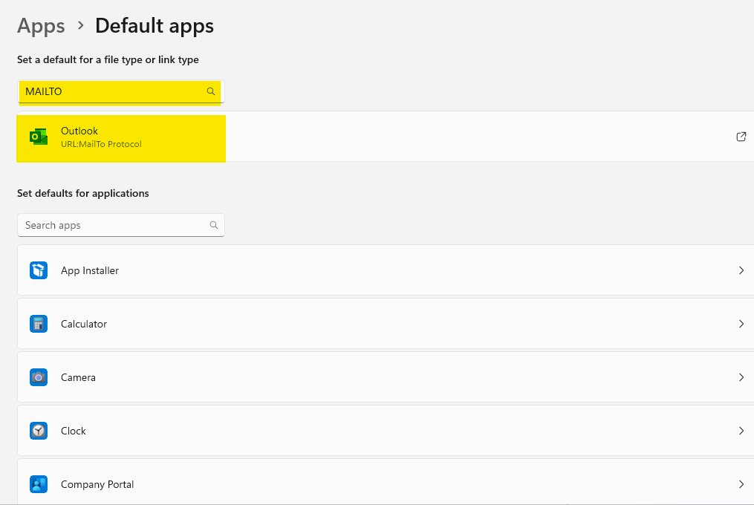The width and height of the screenshot is (754, 505).
Task: Click the Default apps breadcrumb title
Action: (x=154, y=26)
